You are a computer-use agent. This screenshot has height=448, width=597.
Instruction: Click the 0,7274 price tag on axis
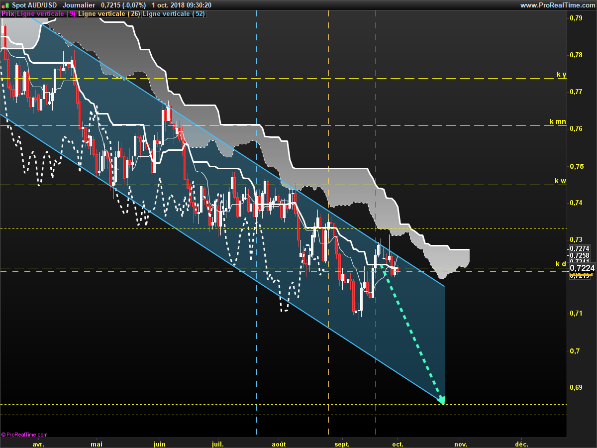(x=580, y=248)
